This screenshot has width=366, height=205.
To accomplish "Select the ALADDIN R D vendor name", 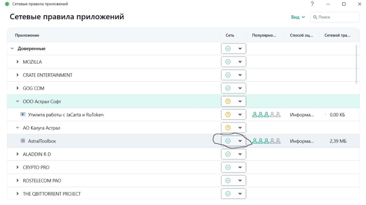I will 37,154.
